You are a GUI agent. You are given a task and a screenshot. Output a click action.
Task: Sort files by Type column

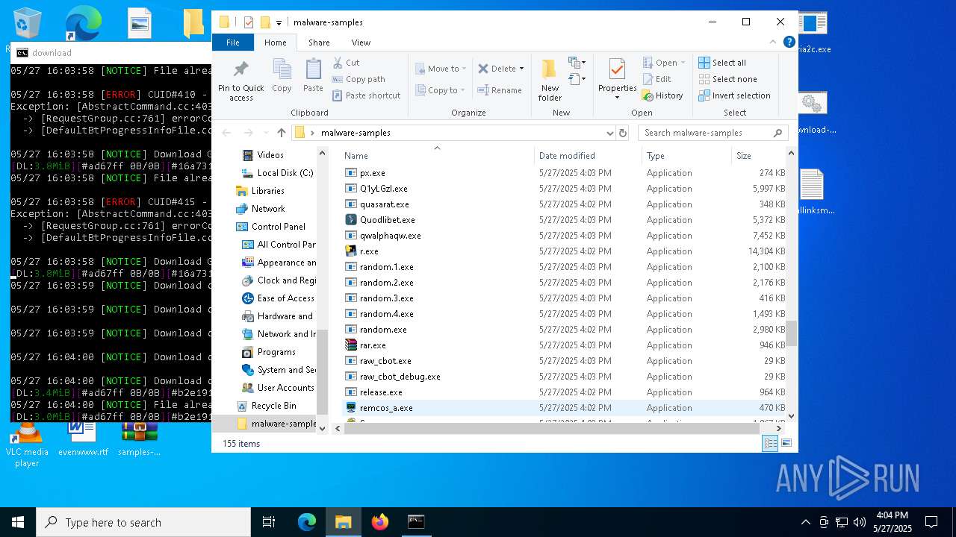pos(686,156)
